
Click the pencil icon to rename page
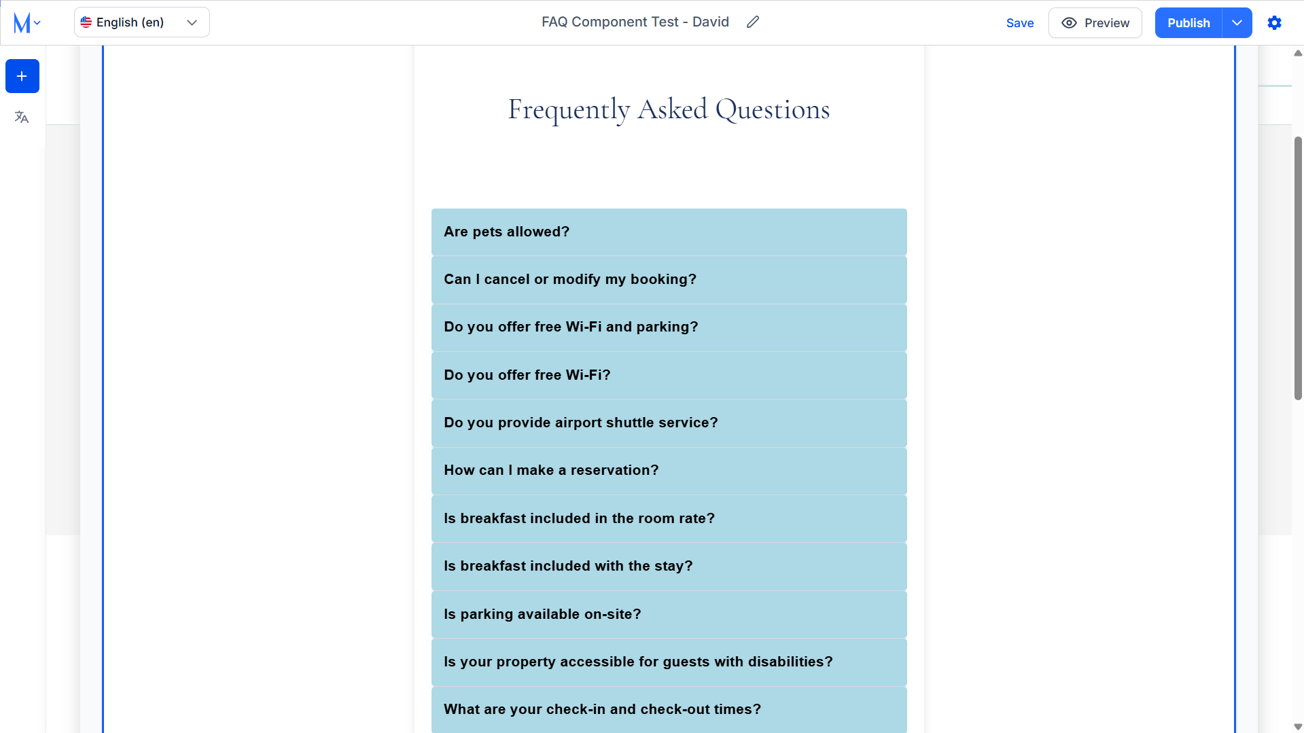tap(752, 22)
